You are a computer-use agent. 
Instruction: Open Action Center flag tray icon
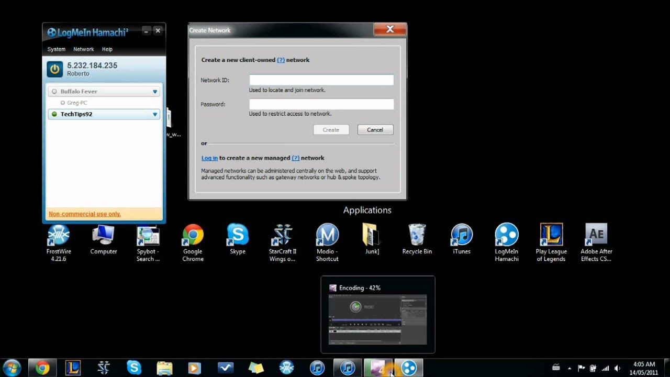(581, 368)
